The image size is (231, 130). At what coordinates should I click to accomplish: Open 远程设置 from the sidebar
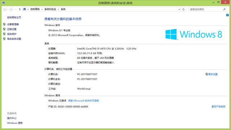pyautogui.click(x=12, y=29)
